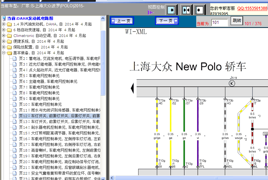Open 页17: 右侧停车灯灯泡 page

[59, 145]
